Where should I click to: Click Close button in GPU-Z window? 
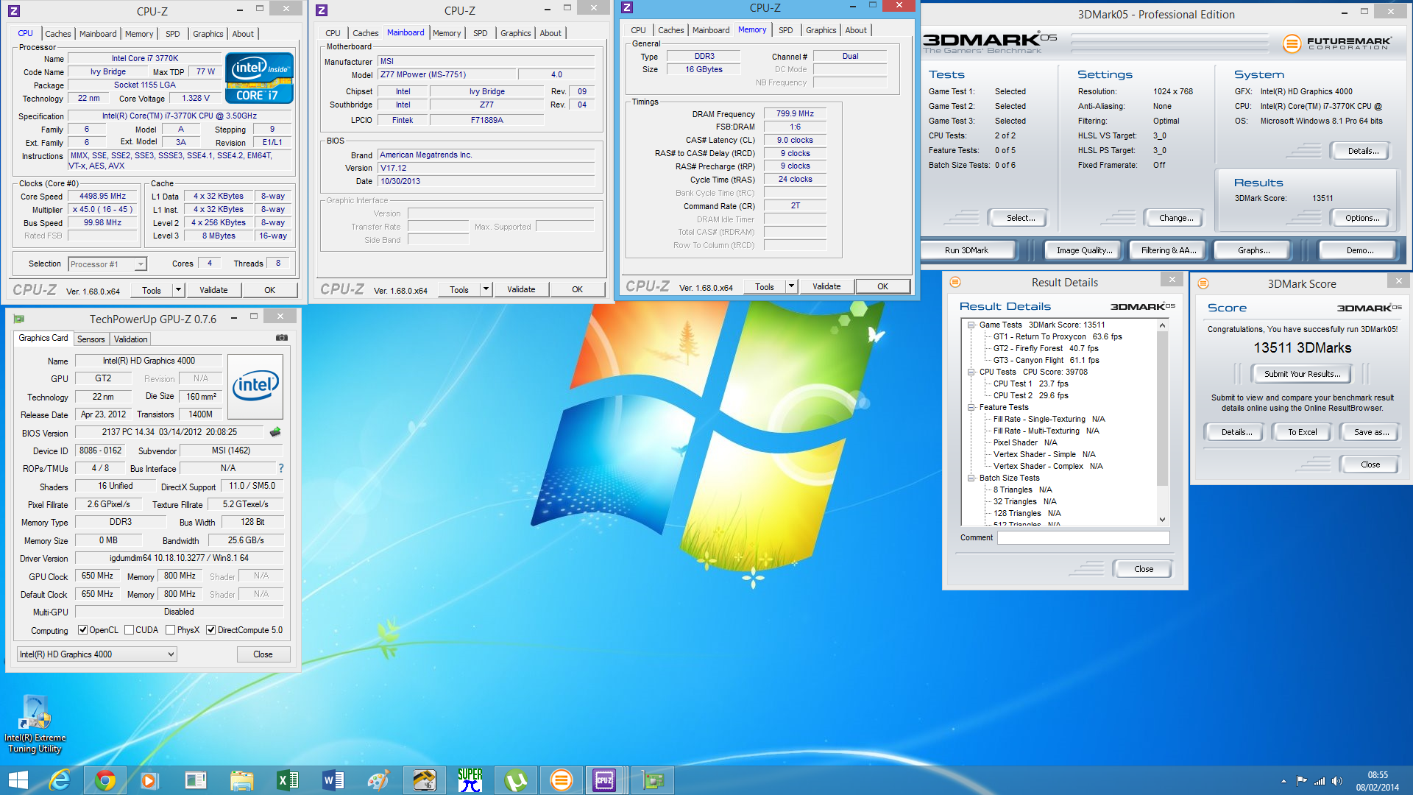pos(263,654)
